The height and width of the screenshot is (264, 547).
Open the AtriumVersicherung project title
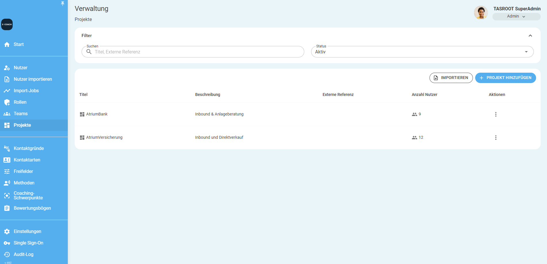pyautogui.click(x=104, y=137)
